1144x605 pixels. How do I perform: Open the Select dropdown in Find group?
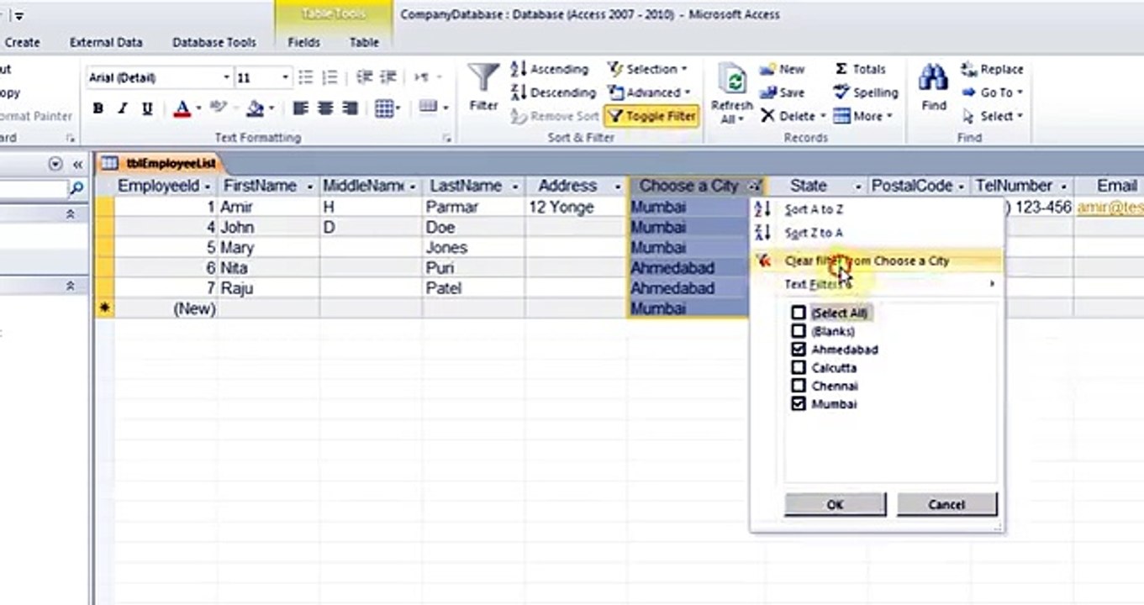(993, 116)
